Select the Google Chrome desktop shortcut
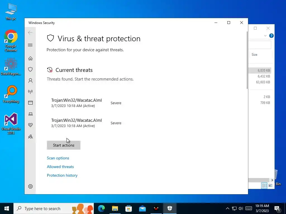The height and width of the screenshot is (214, 286). pyautogui.click(x=11, y=41)
